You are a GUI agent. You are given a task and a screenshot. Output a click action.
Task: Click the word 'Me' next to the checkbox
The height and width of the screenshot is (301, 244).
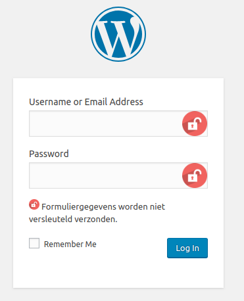(x=91, y=244)
